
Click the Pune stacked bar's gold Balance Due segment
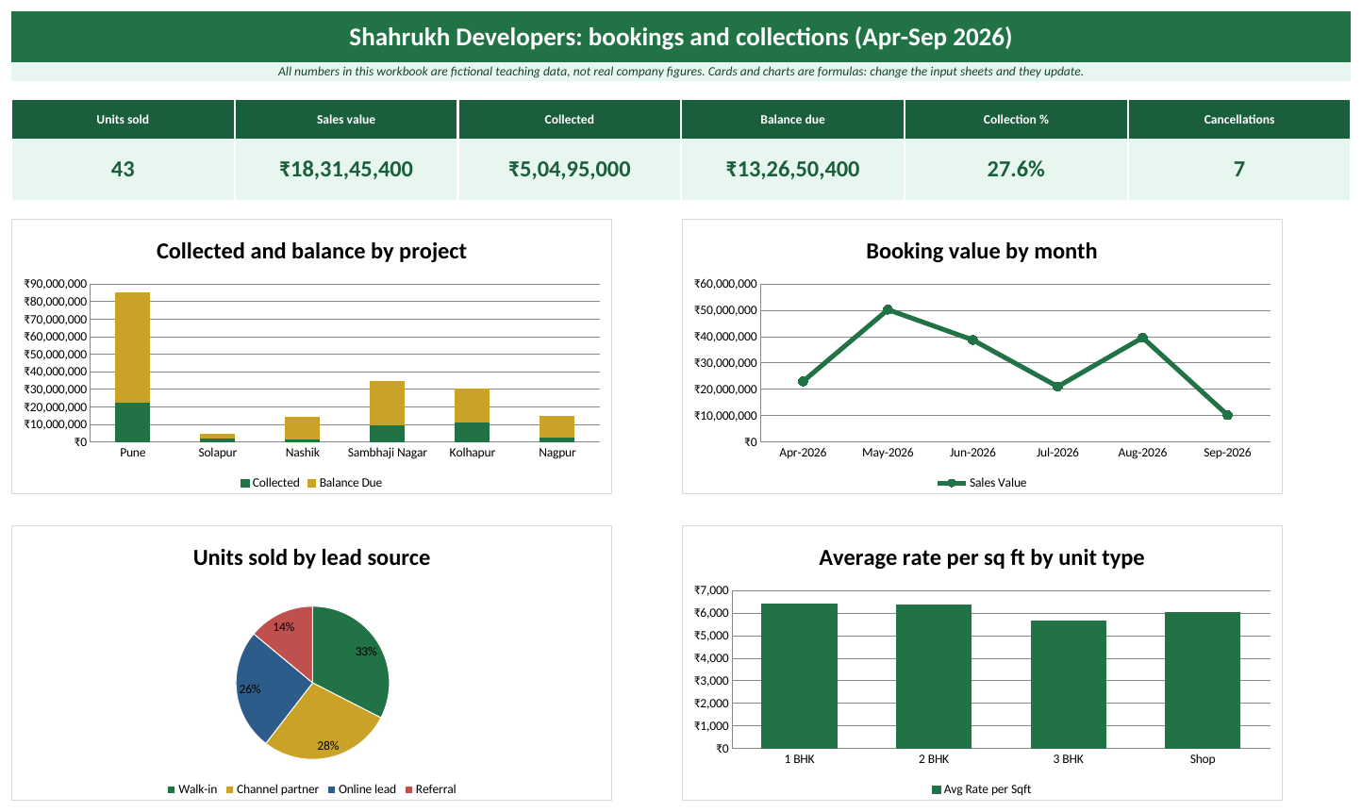tap(133, 348)
